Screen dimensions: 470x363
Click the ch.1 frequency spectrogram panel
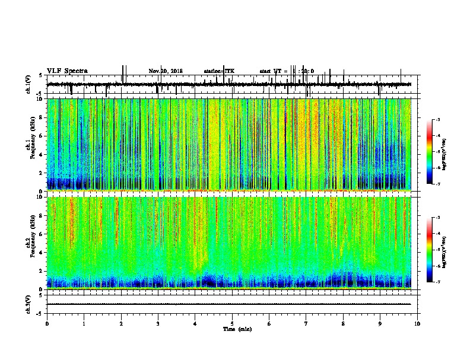coord(228,145)
